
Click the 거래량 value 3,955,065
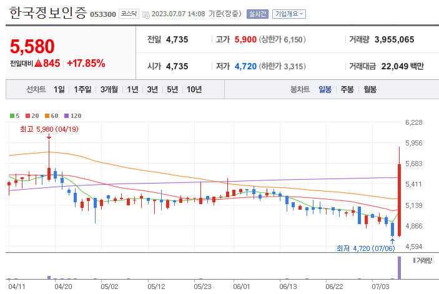point(394,40)
